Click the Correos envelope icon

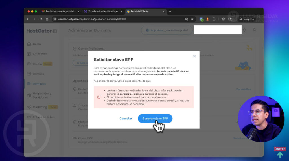point(29,74)
